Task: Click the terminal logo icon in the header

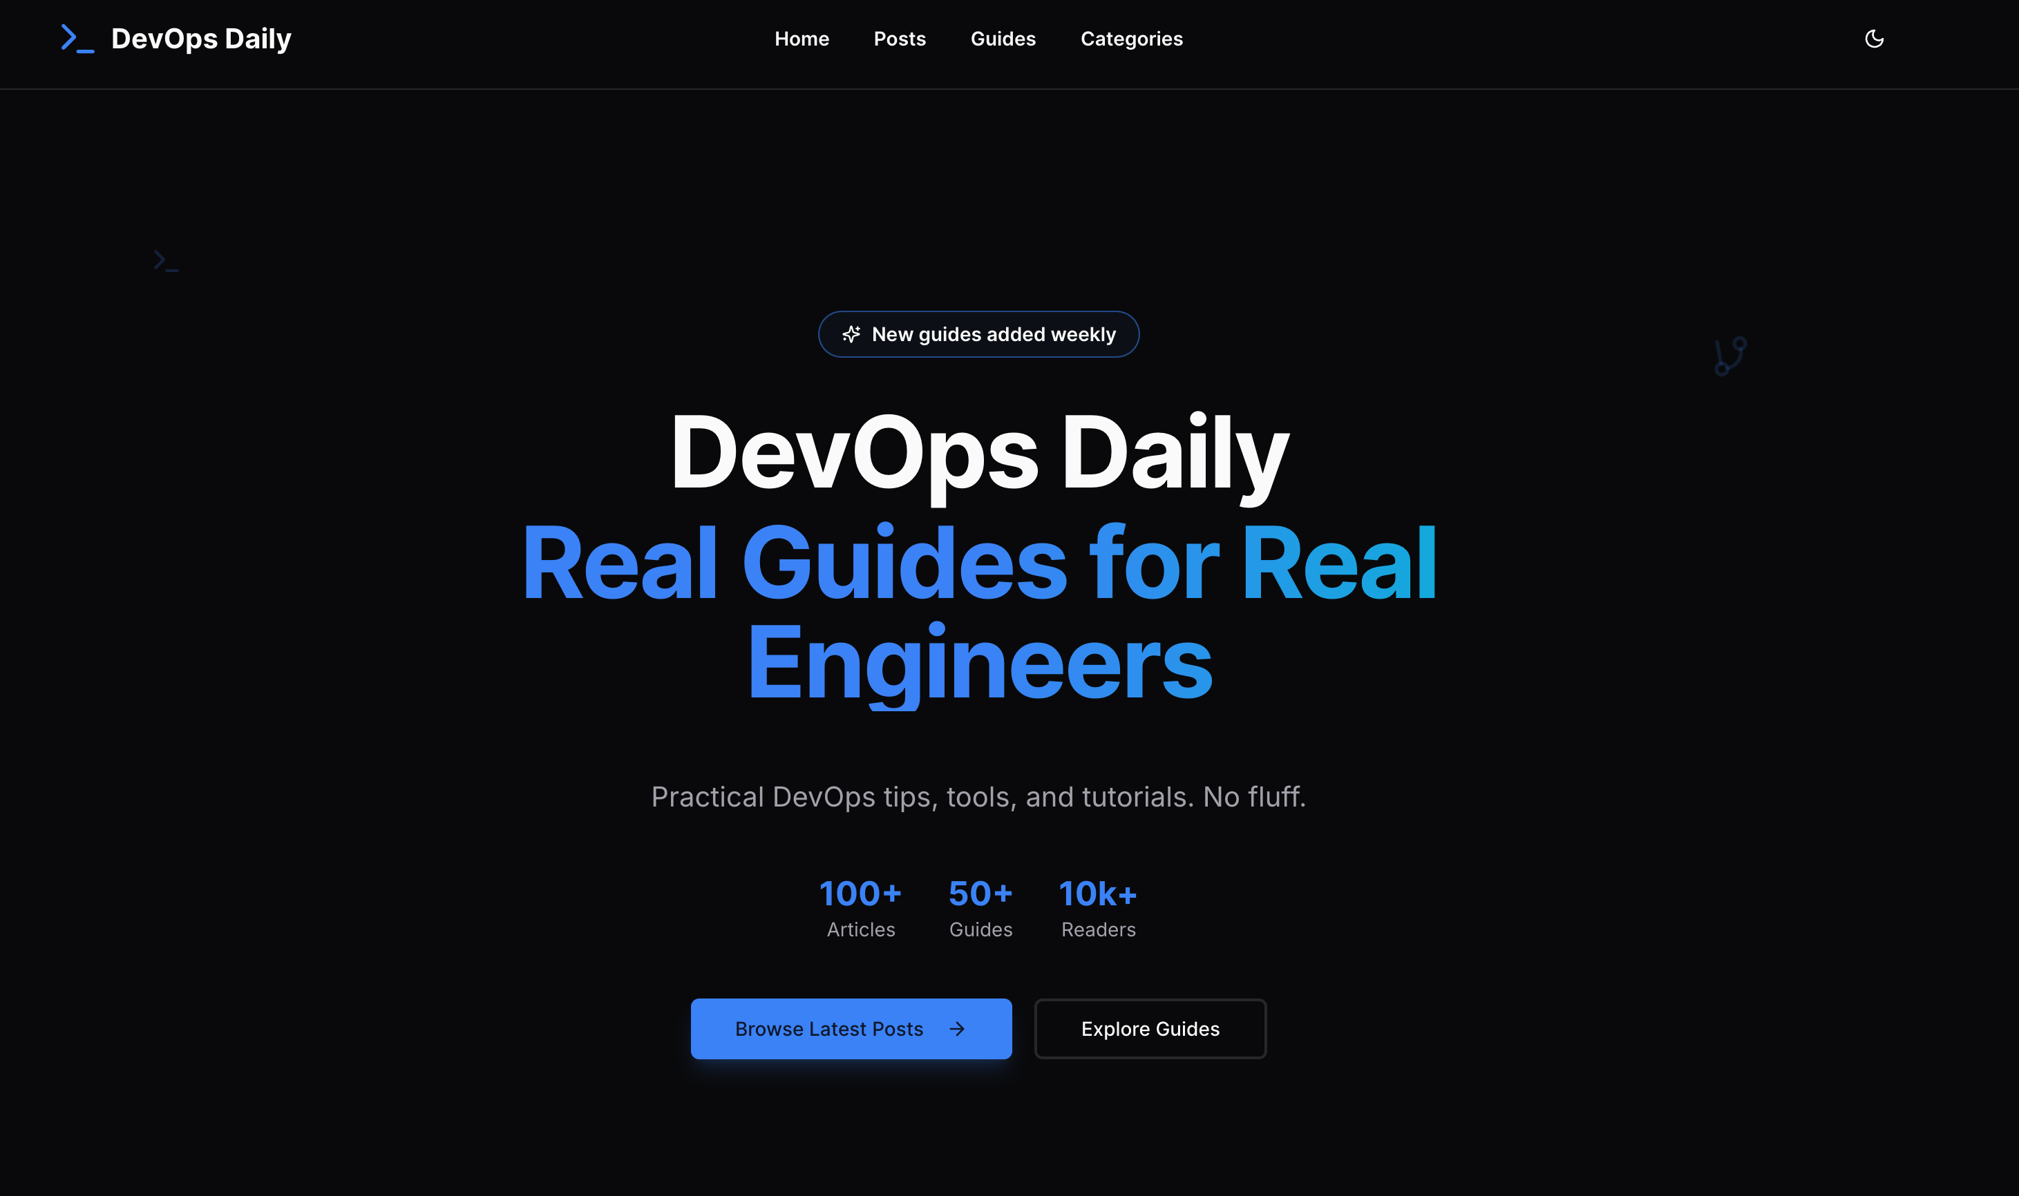Action: 77,38
